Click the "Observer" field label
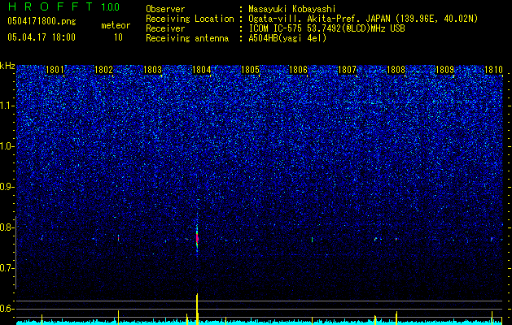The image size is (512, 325). click(x=165, y=9)
